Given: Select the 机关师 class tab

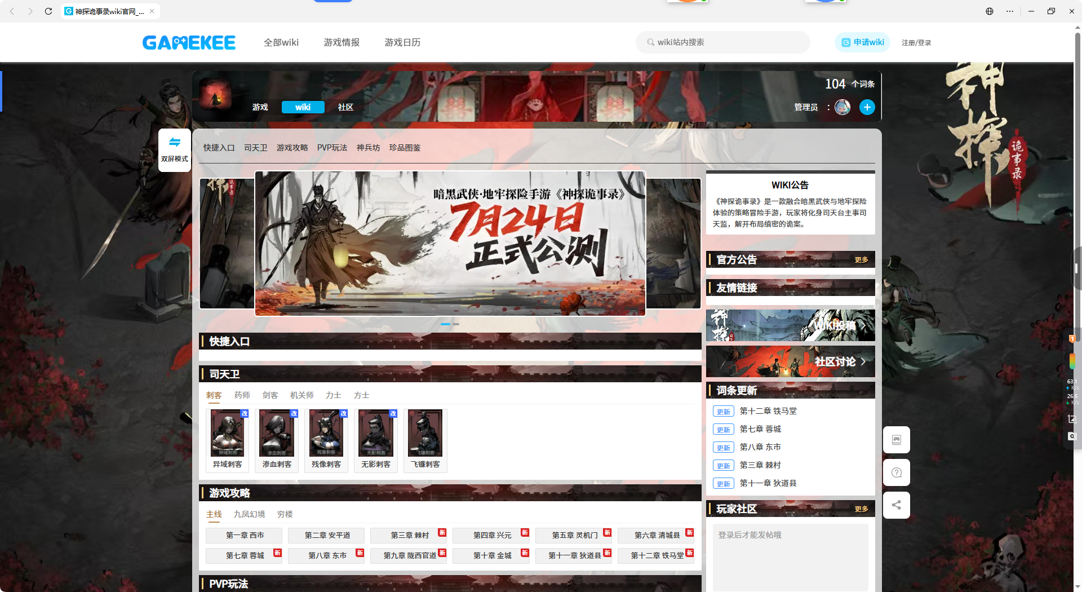Looking at the screenshot, I should point(302,395).
